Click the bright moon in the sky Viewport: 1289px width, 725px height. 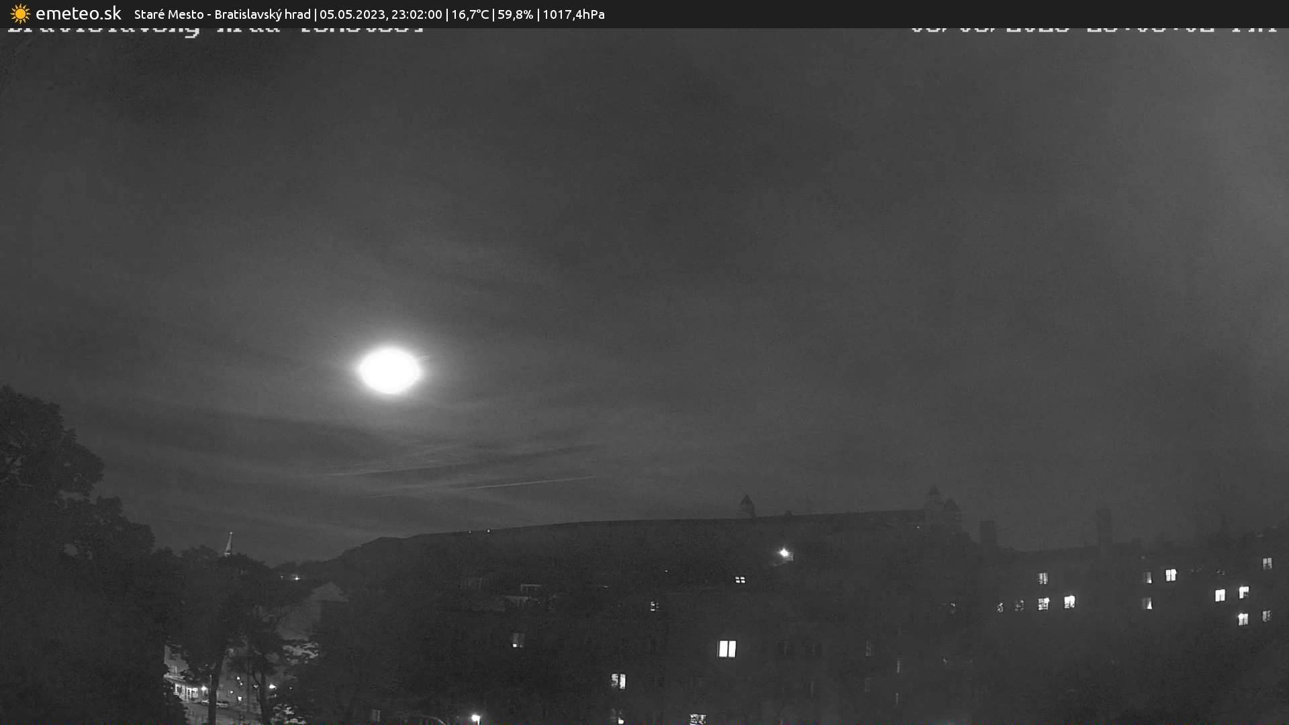[x=389, y=371]
